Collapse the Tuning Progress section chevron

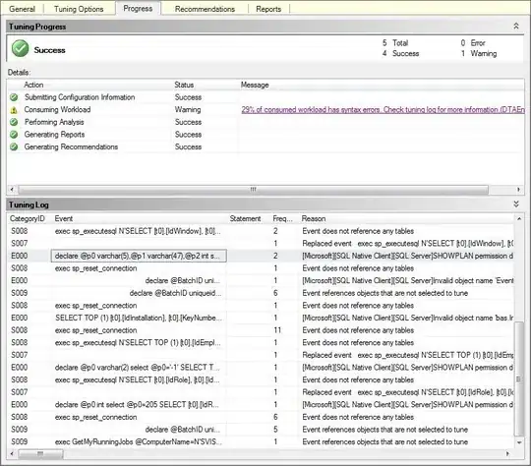click(x=516, y=27)
